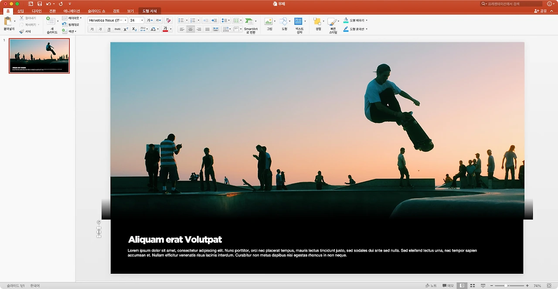558x289 pixels.
Task: Expand the shape fill (도형 채우기) arrow
Action: point(367,20)
